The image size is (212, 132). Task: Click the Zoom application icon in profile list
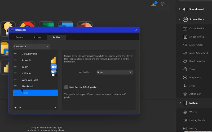click(54, 67)
